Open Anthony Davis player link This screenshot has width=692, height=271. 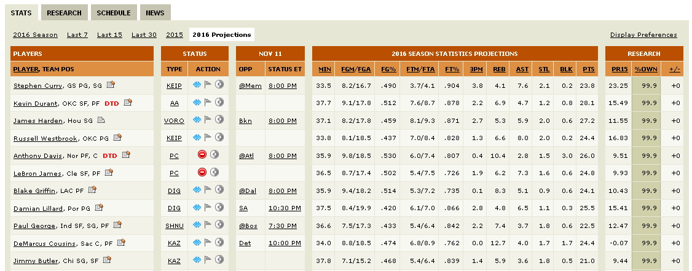click(38, 156)
